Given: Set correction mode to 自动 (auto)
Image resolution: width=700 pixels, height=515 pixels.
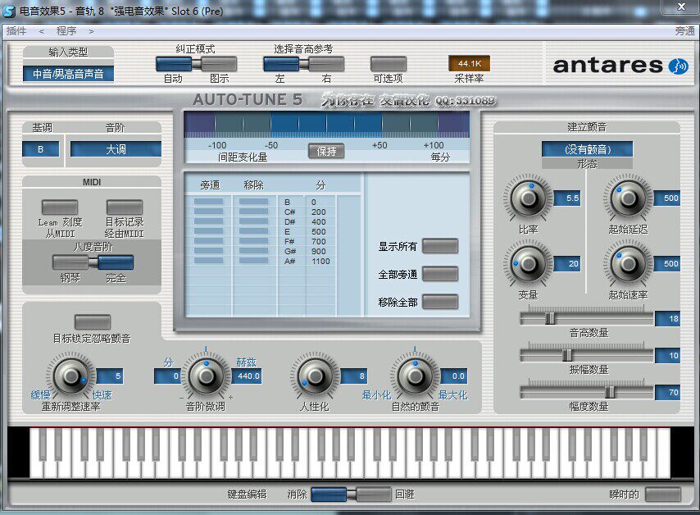Looking at the screenshot, I should (173, 64).
